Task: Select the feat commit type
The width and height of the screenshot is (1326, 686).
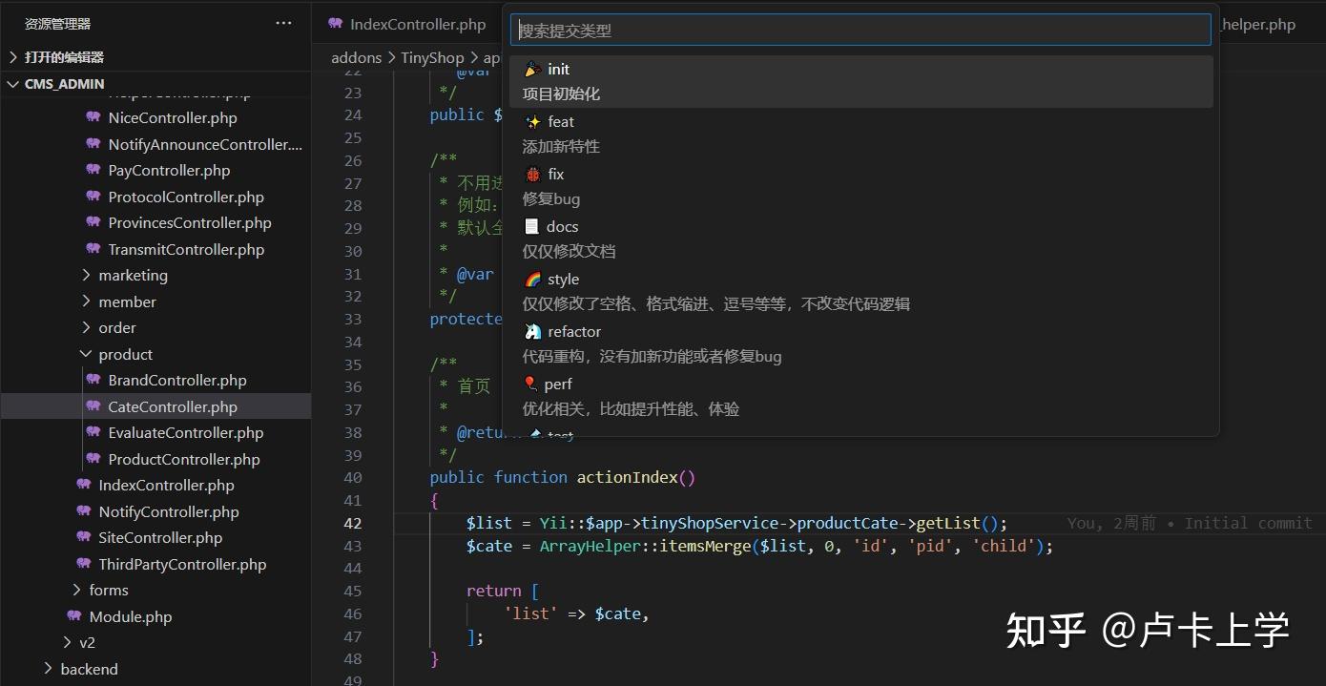Action: [x=861, y=134]
